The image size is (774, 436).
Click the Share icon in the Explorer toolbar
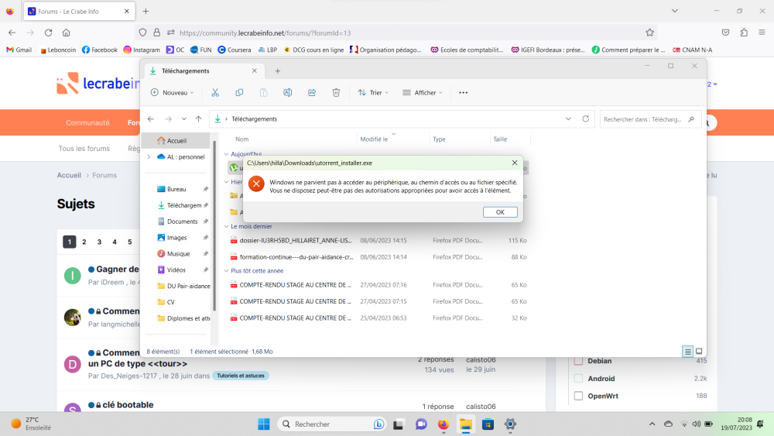point(312,92)
